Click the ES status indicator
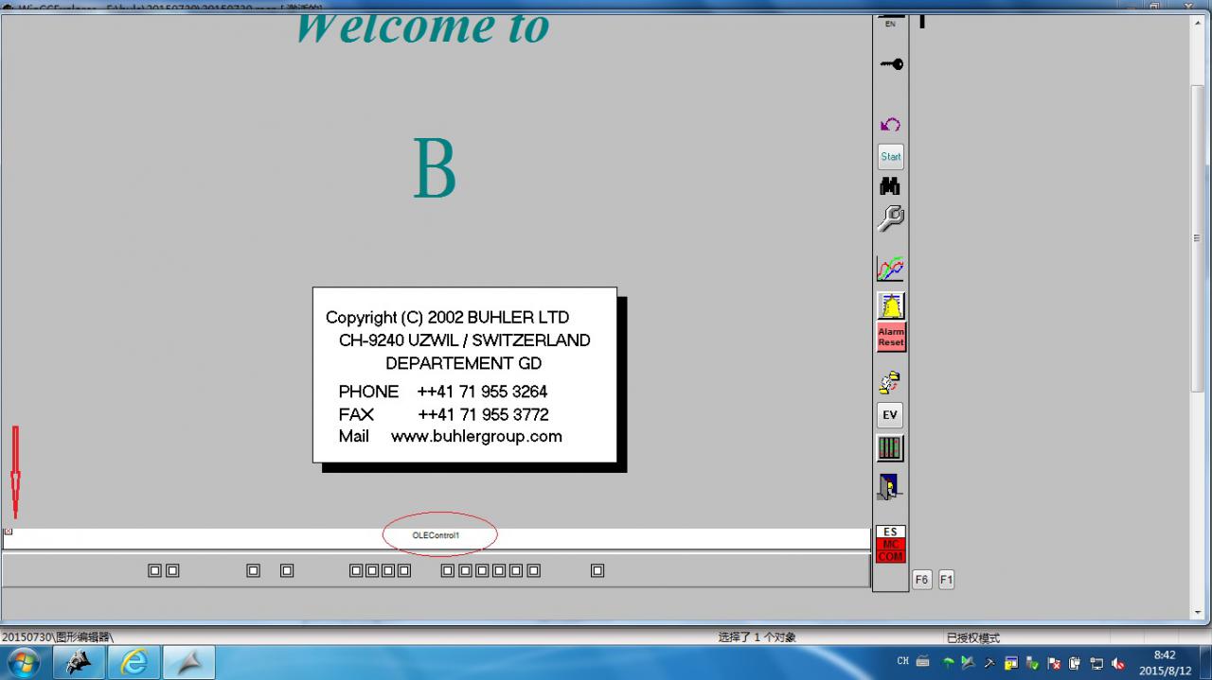This screenshot has width=1212, height=680. pyautogui.click(x=890, y=532)
